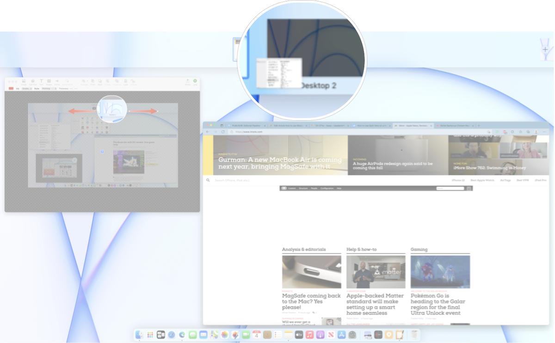Reload the iMore webpage
Screen dimensions: 555x343
click(222, 132)
